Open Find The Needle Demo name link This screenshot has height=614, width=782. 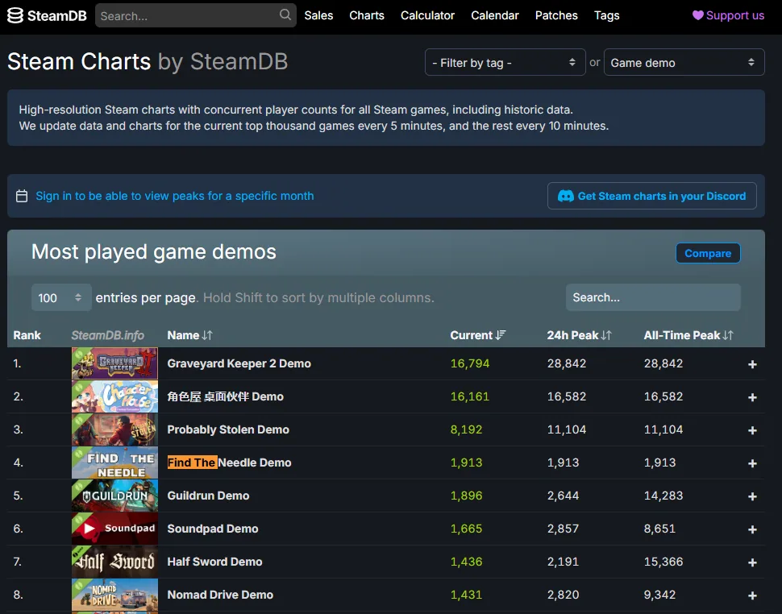[x=229, y=463]
